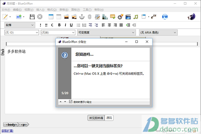Click the 获取扩展 link
The width and height of the screenshot is (201, 134).
(7, 131)
